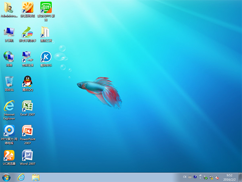Open Tencent QQ penguin icon
The width and height of the screenshot is (242, 182).
point(28,82)
